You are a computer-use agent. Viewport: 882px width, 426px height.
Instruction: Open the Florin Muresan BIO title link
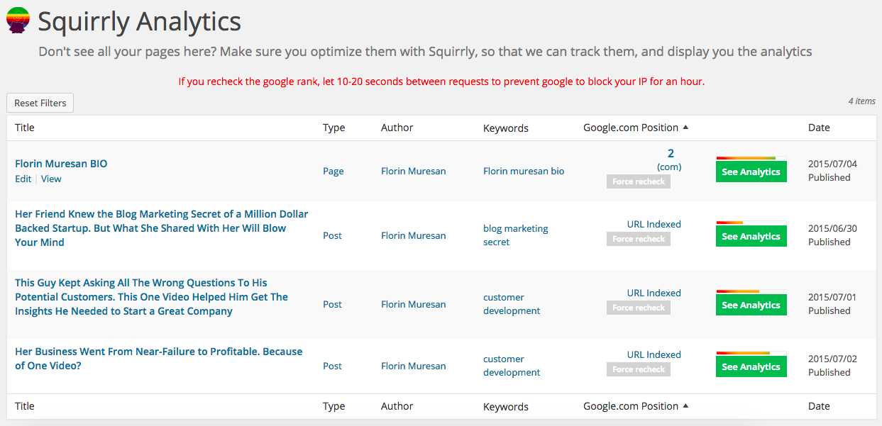pos(61,164)
